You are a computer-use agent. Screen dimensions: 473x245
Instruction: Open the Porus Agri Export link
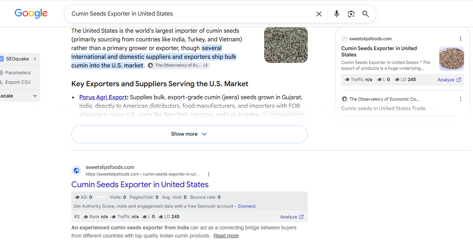click(103, 97)
